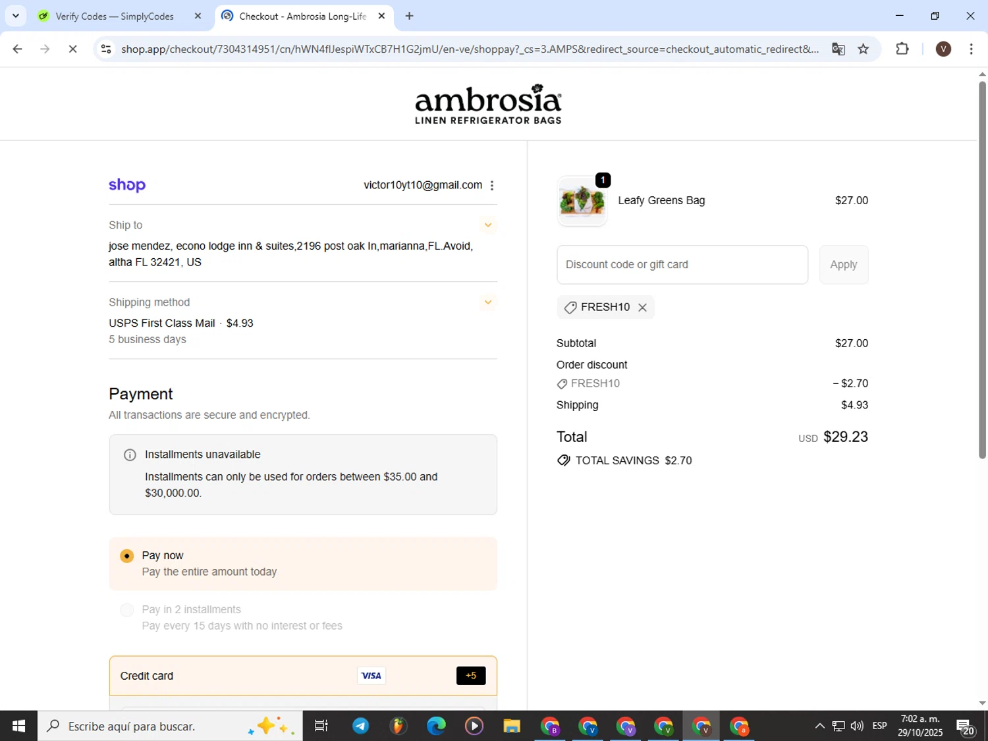Open Task View on the taskbar
Screen dimensions: 988x741
click(x=321, y=726)
